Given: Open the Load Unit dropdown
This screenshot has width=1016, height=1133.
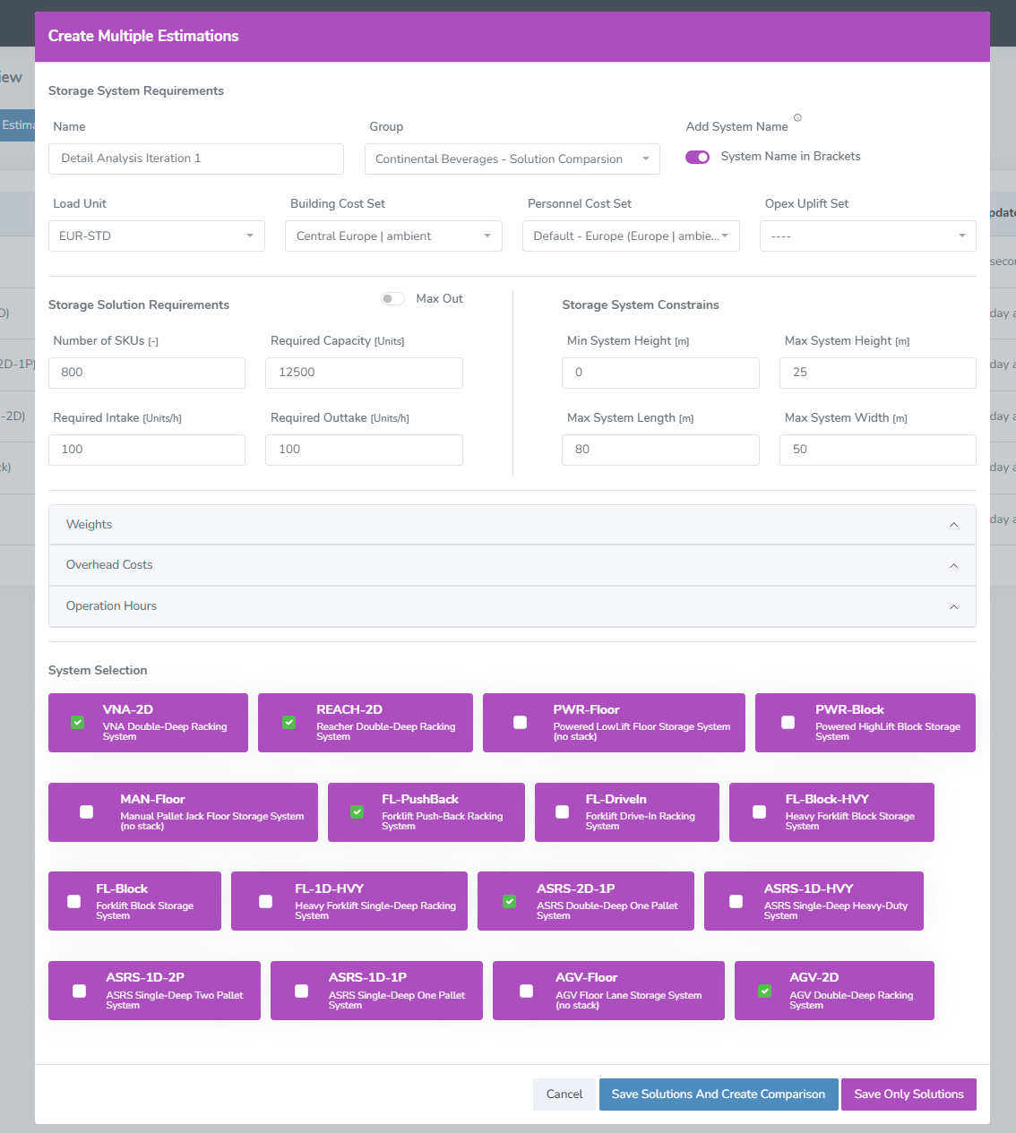Looking at the screenshot, I should coord(249,236).
